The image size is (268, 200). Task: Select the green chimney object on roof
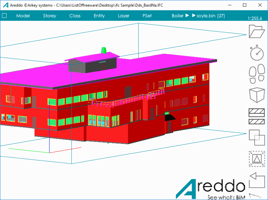(x=104, y=50)
